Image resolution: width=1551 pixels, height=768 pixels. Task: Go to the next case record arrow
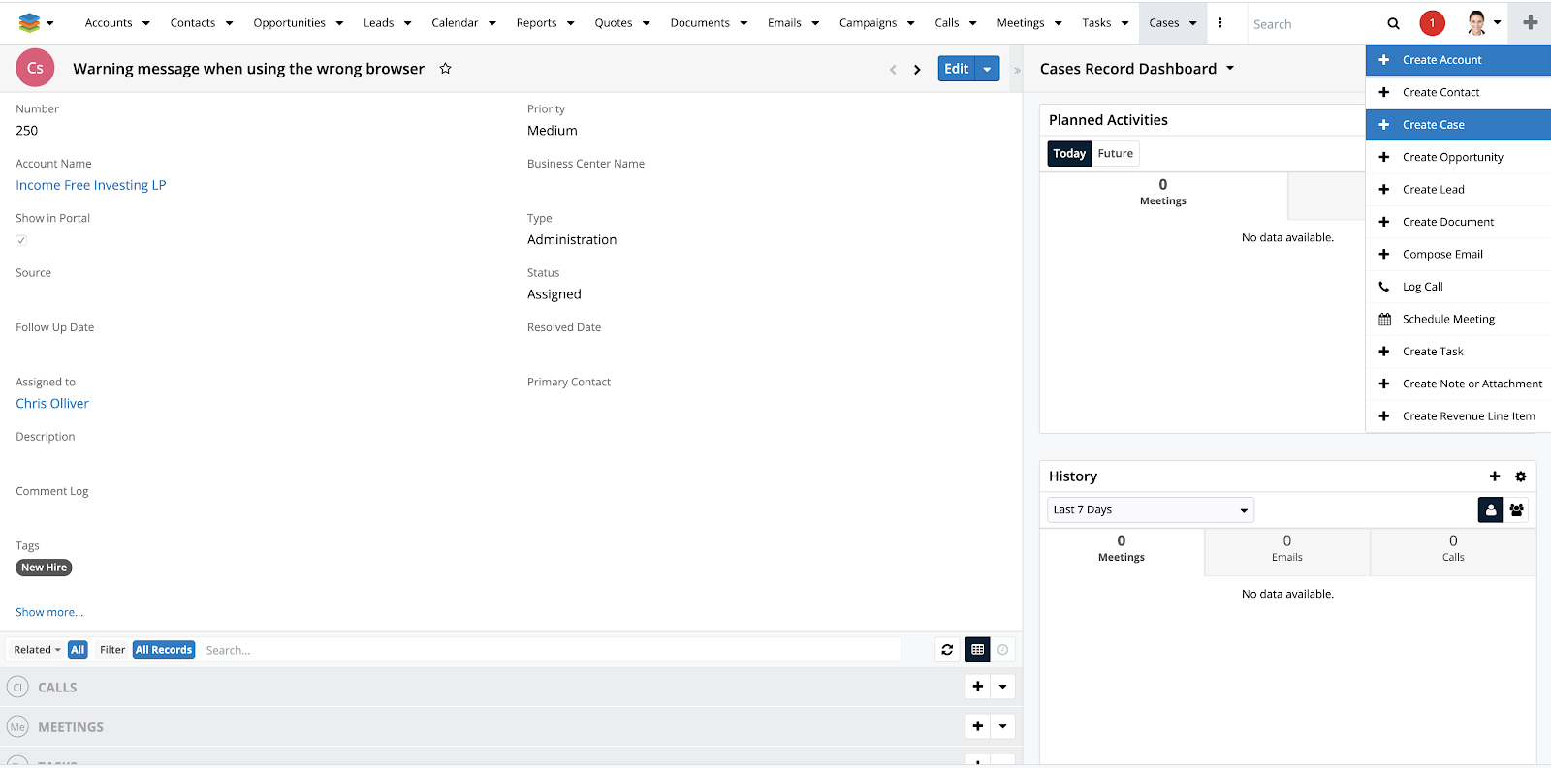click(x=917, y=70)
